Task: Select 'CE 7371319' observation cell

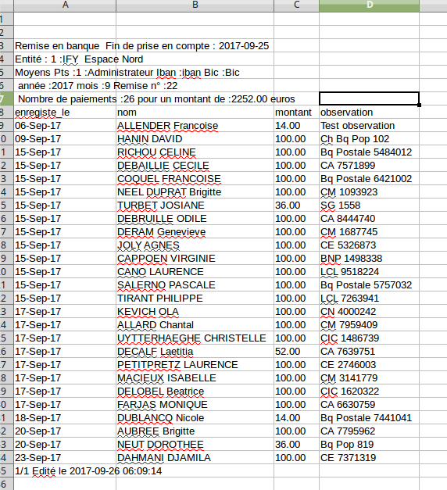Action: click(x=370, y=458)
